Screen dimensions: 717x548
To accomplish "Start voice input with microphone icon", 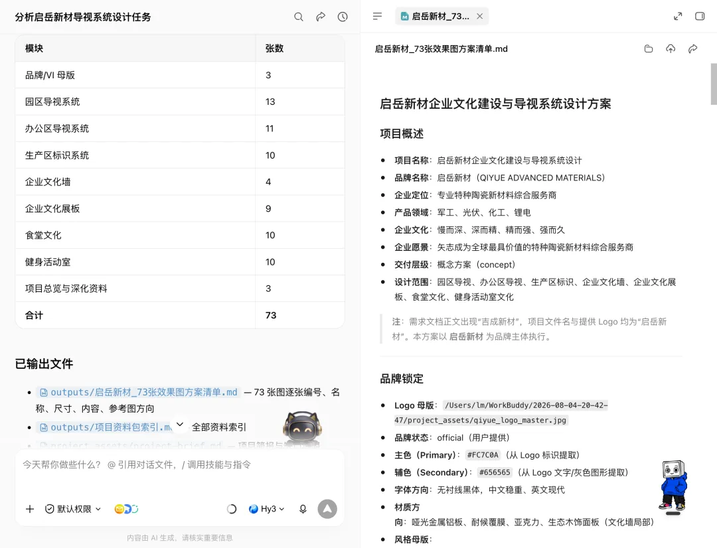I will pos(303,509).
